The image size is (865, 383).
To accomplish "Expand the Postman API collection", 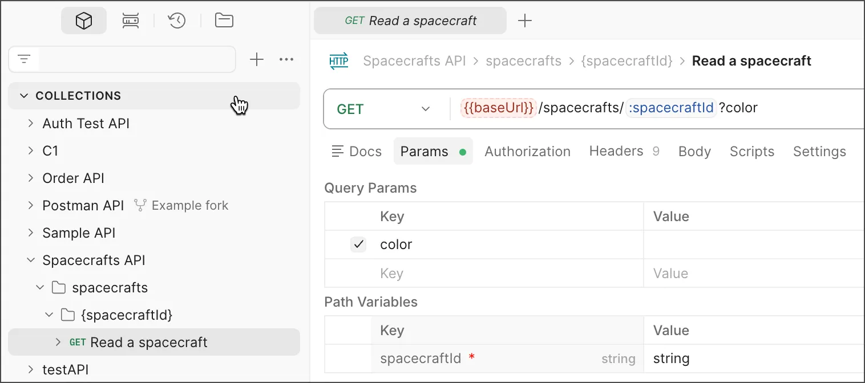I will [31, 205].
